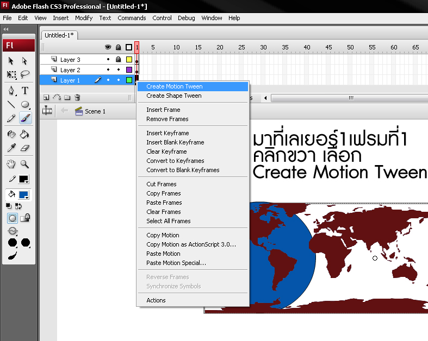The image size is (428, 341).
Task: Hide Layer 2 using its visibility dot
Action: click(x=108, y=70)
